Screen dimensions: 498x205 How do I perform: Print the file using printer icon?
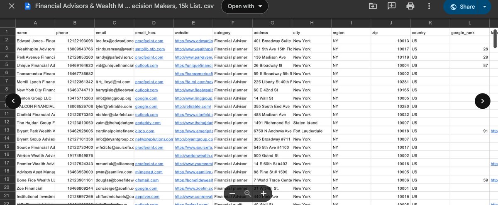(410, 6)
